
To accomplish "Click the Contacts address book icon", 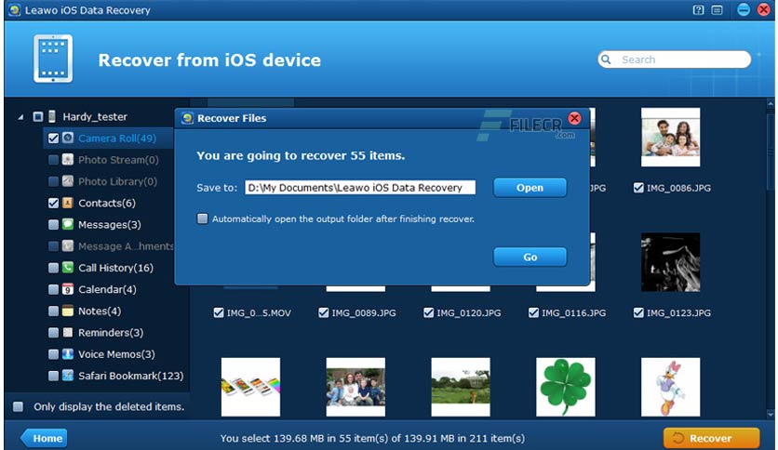I will pos(68,203).
